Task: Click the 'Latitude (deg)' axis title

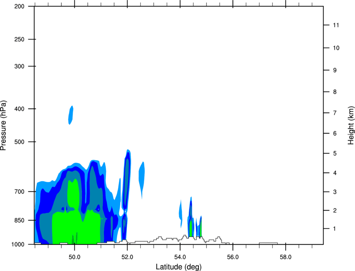Action: click(x=178, y=267)
